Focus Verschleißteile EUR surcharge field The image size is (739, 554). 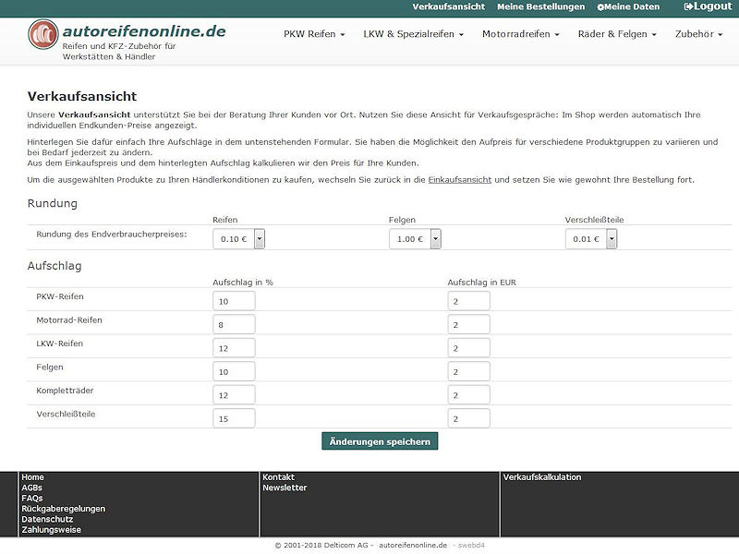[x=468, y=418]
